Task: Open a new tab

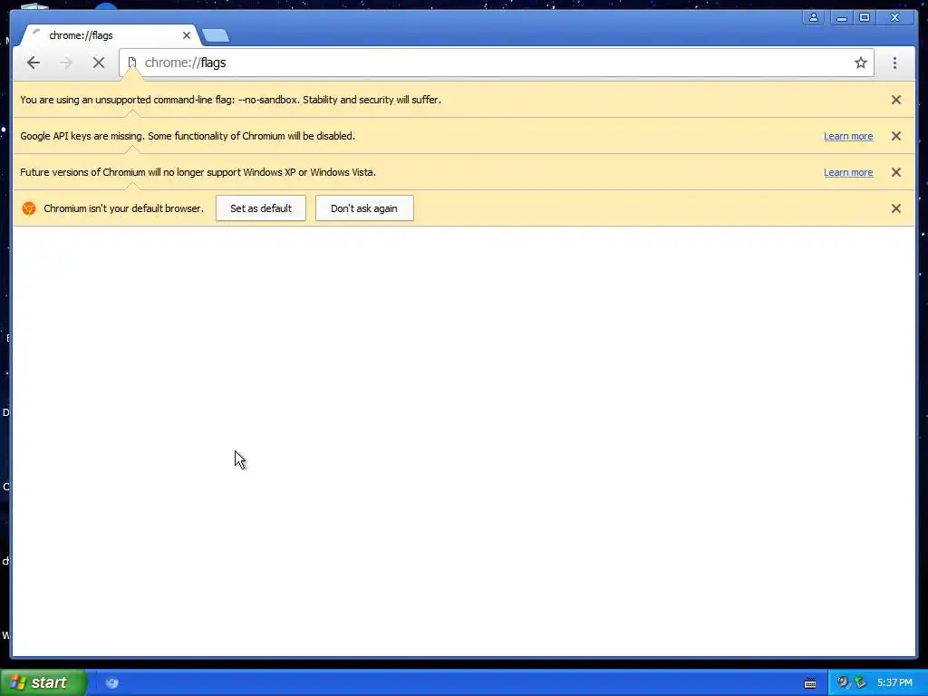Action: pyautogui.click(x=216, y=36)
